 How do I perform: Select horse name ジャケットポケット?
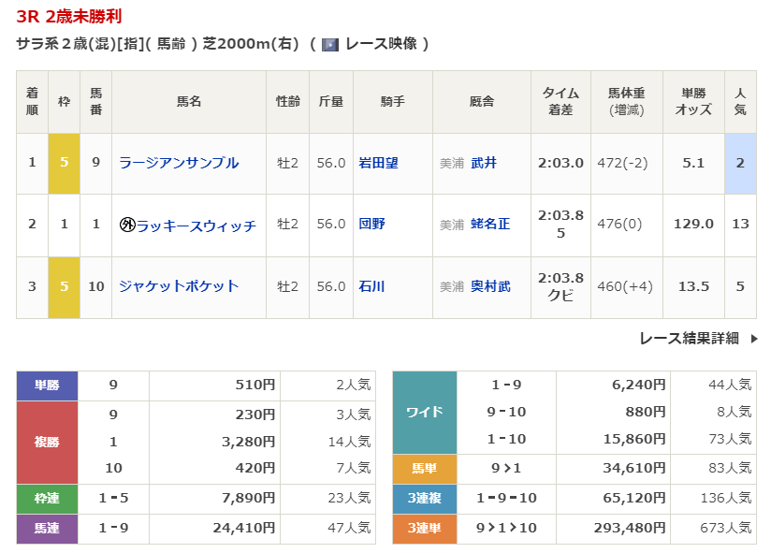click(179, 286)
